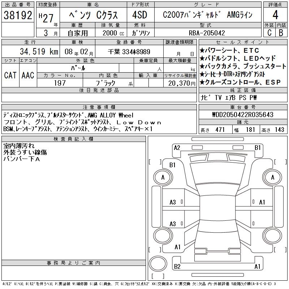289x289 pixels.
Task: Click the A2 damage mark on diagram
Action: point(177,148)
